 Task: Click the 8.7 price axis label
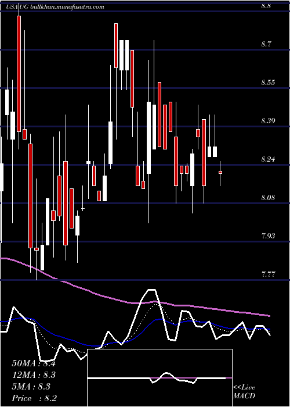click(266, 44)
